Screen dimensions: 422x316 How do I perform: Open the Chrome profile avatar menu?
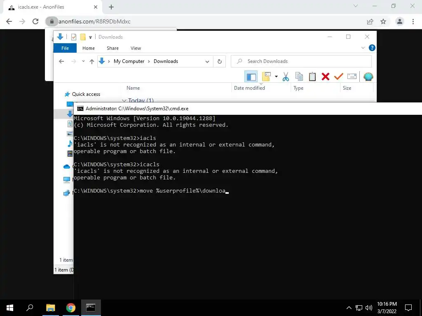click(400, 21)
